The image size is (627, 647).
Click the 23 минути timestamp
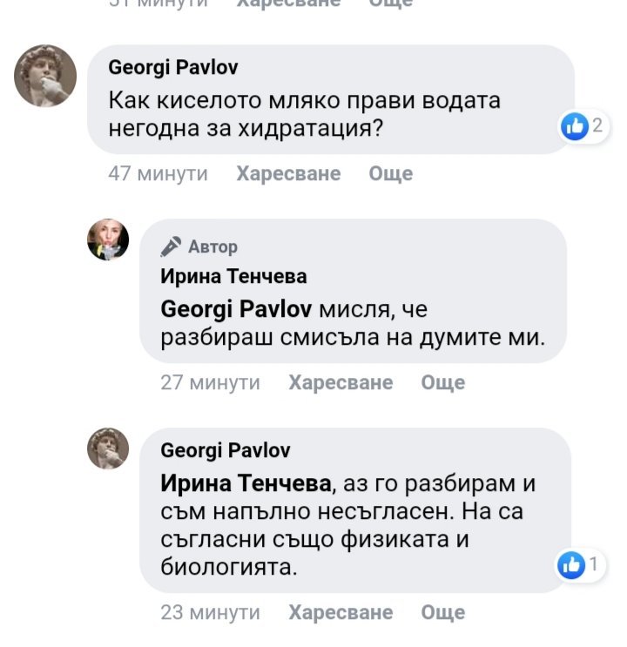tap(210, 613)
